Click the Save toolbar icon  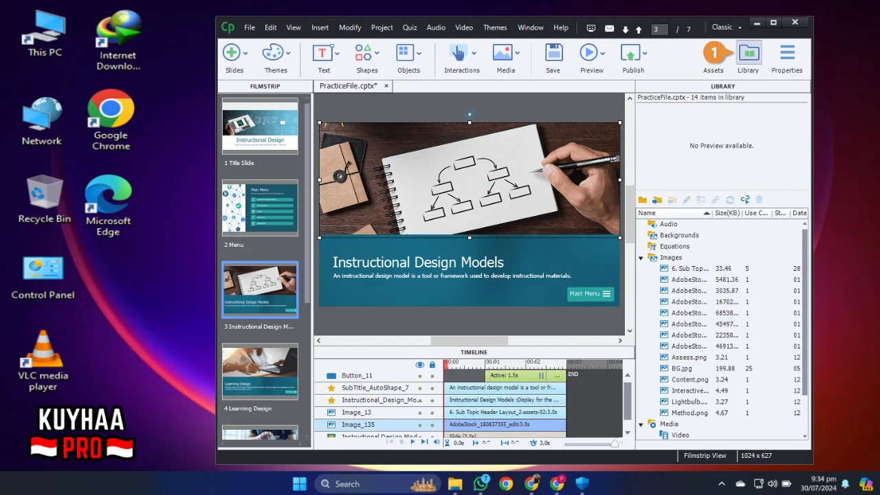coord(553,53)
